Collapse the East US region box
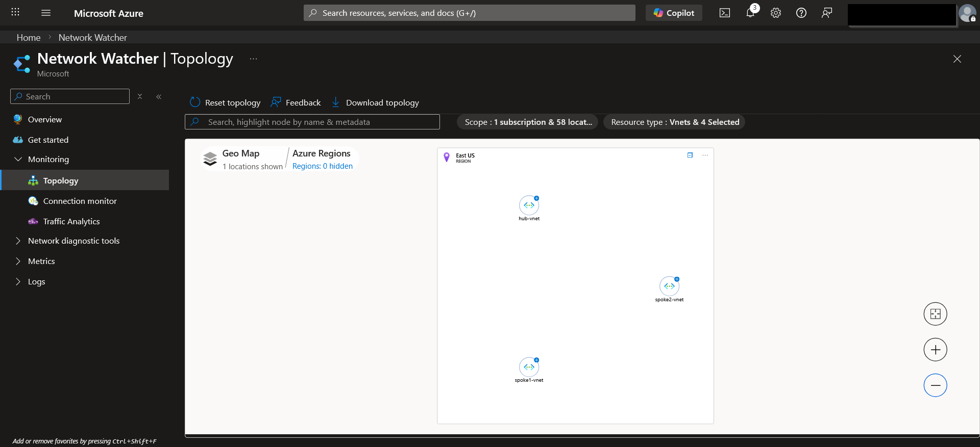This screenshot has width=980, height=447. click(690, 155)
